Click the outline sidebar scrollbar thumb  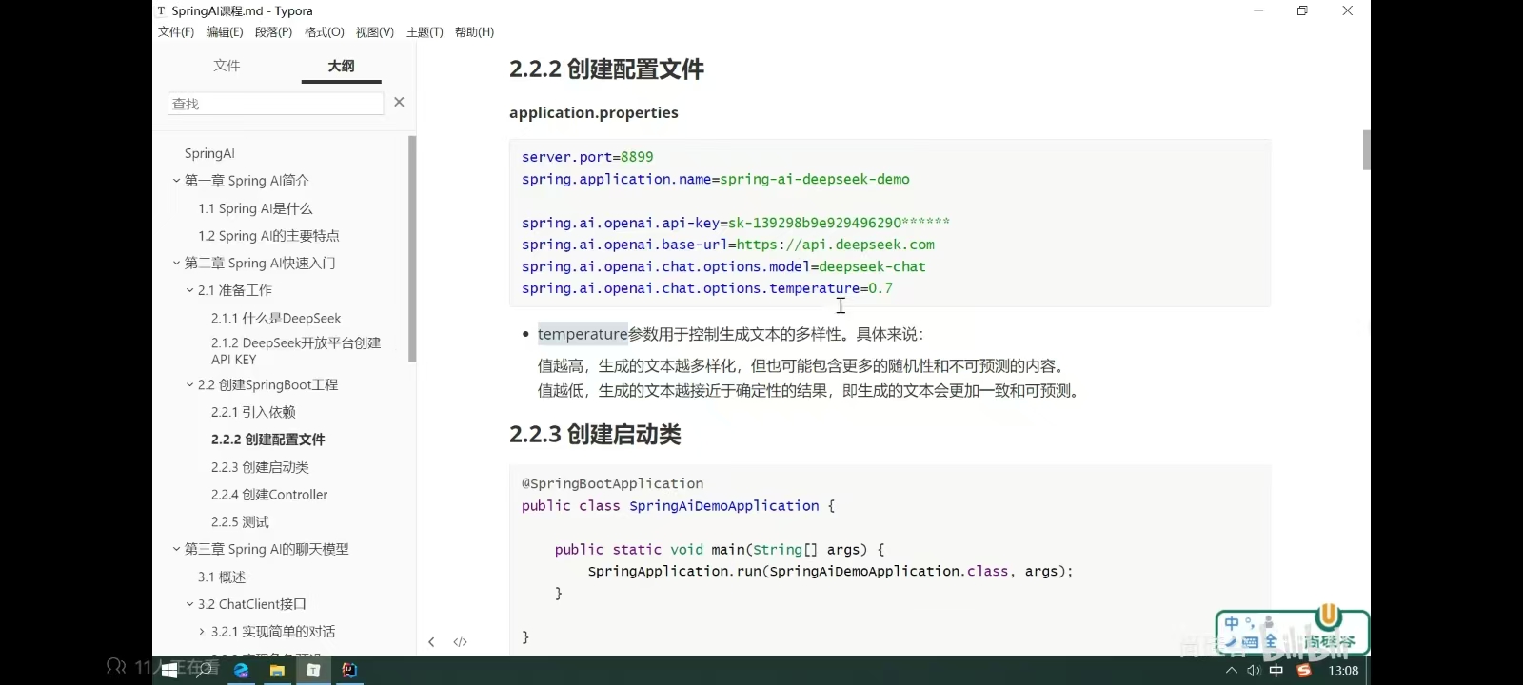pos(412,249)
